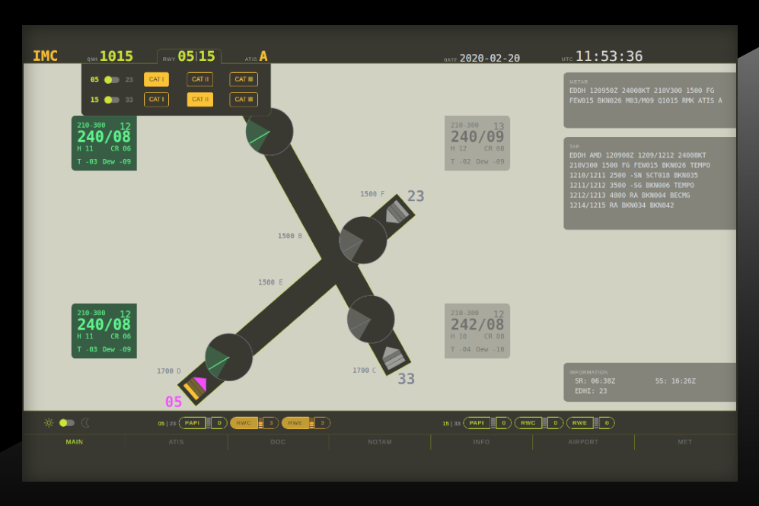Image resolution: width=759 pixels, height=506 pixels.
Task: Open the ATIS letter A selector
Action: (x=263, y=56)
